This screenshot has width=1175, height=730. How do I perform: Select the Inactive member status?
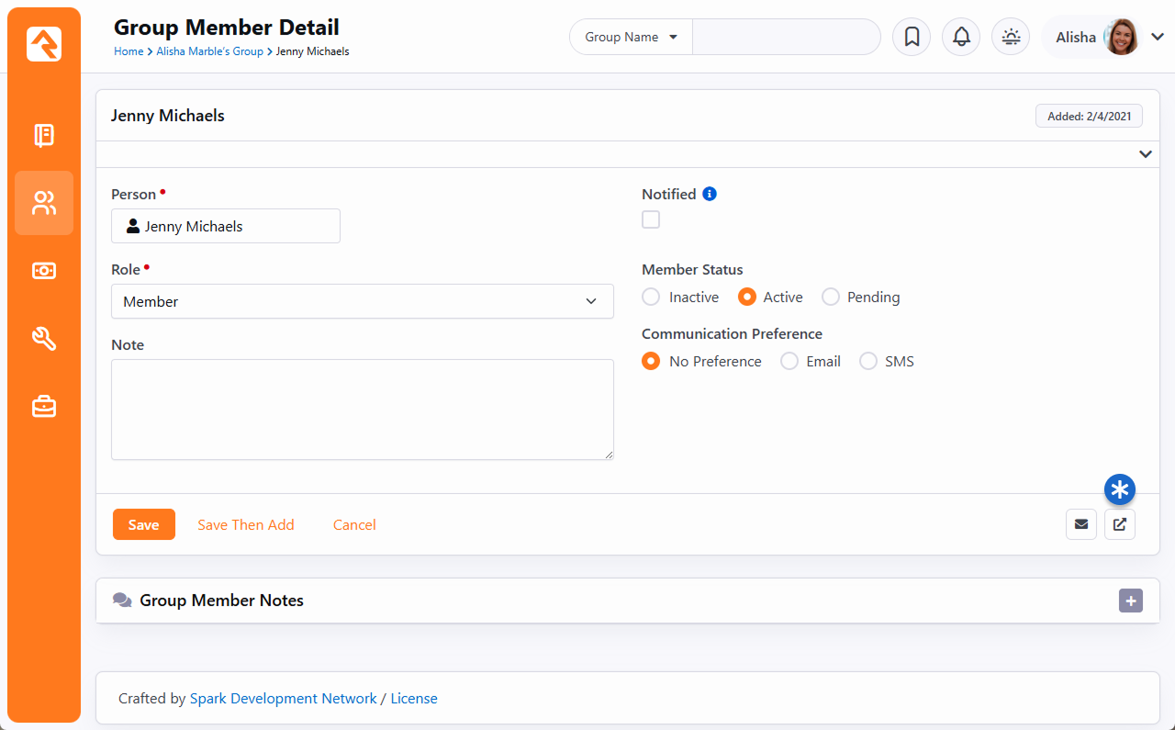coord(651,298)
